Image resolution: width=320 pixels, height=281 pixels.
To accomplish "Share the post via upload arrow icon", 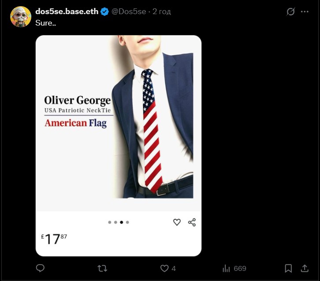I will coord(305,268).
